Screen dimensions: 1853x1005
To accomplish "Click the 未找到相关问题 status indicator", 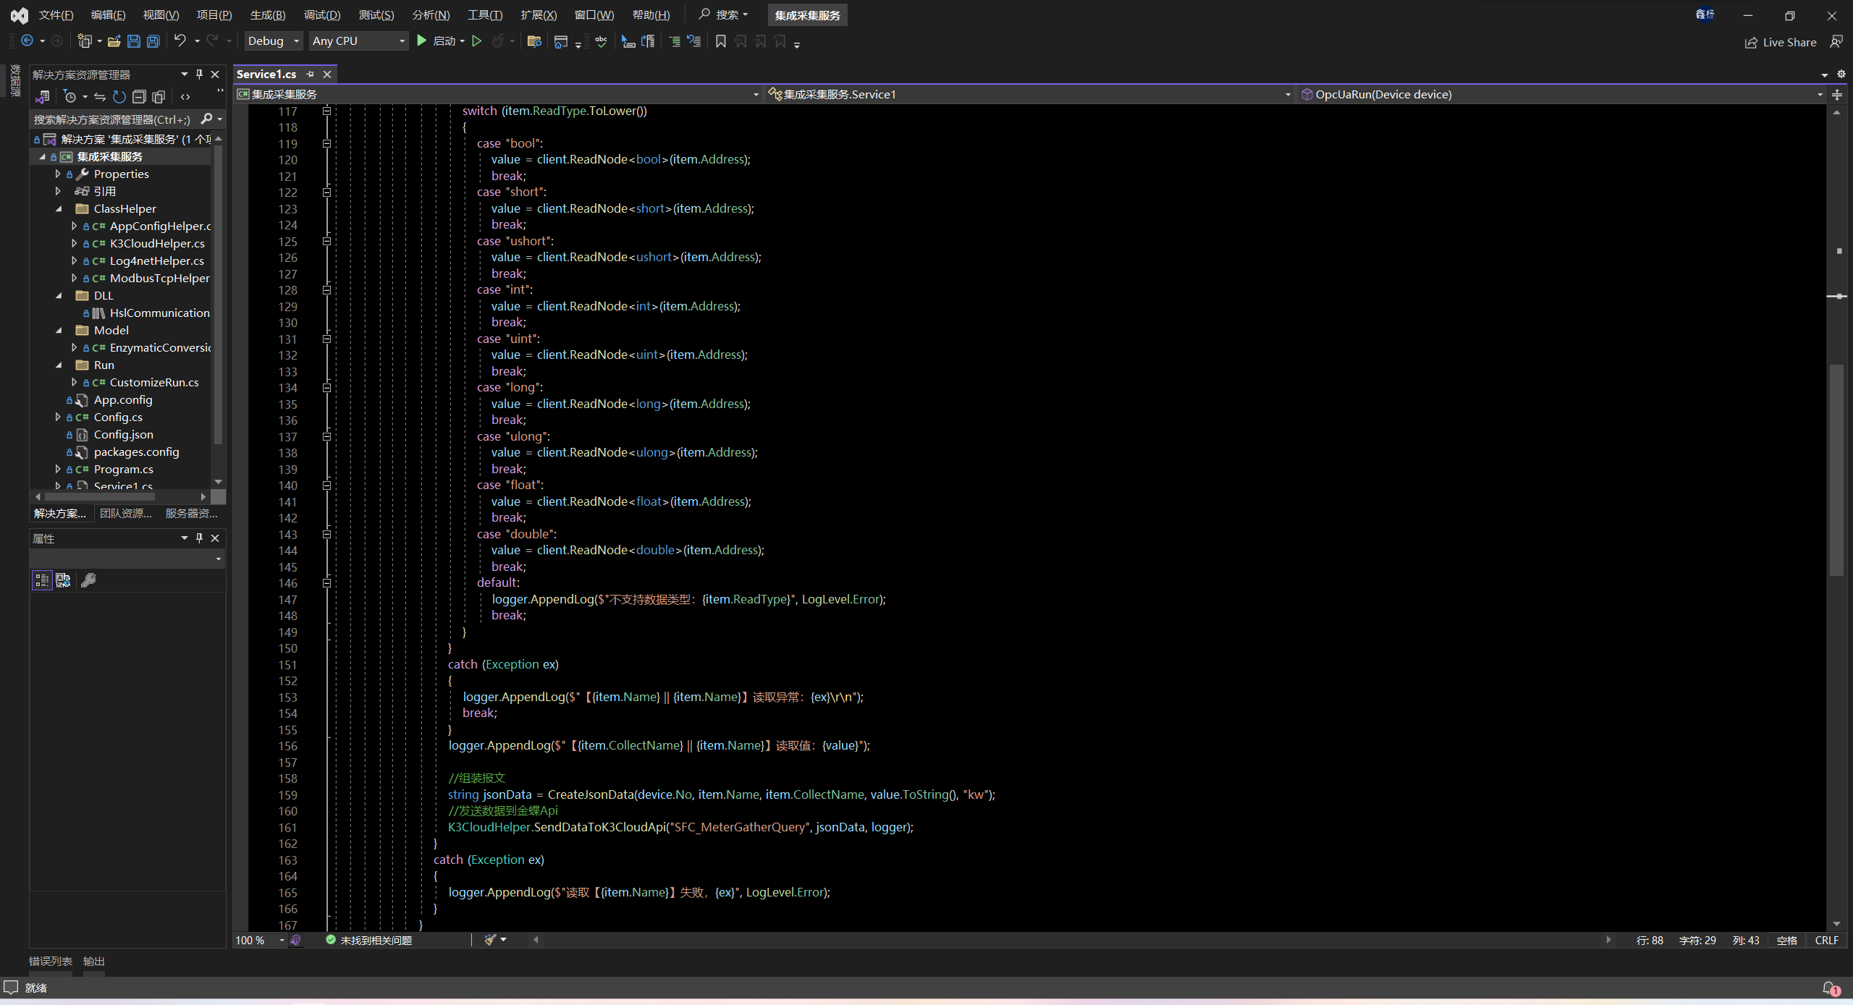I will (368, 940).
